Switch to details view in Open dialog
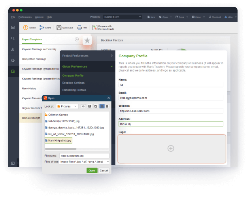Image resolution: width=251 pixels, height=200 pixels. [x=107, y=106]
